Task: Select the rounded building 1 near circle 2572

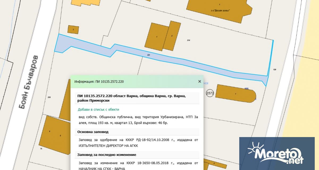Action: (236, 93)
